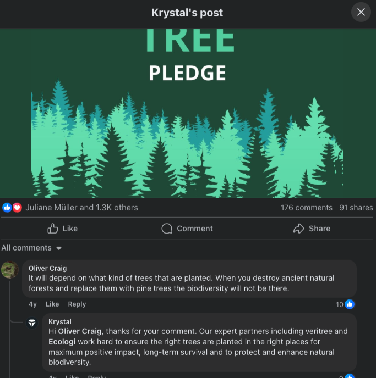Image resolution: width=376 pixels, height=378 pixels.
Task: Open the Ecologi mention link
Action: (x=62, y=342)
